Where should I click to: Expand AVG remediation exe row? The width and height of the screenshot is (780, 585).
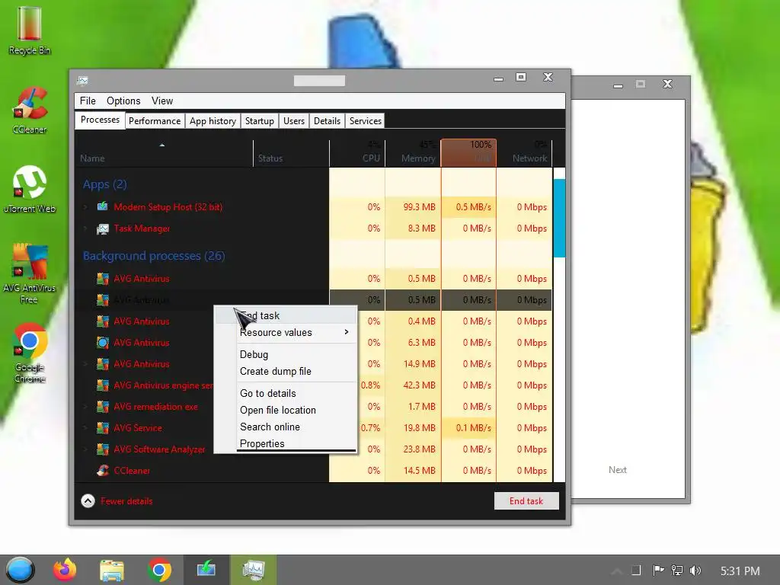(85, 407)
